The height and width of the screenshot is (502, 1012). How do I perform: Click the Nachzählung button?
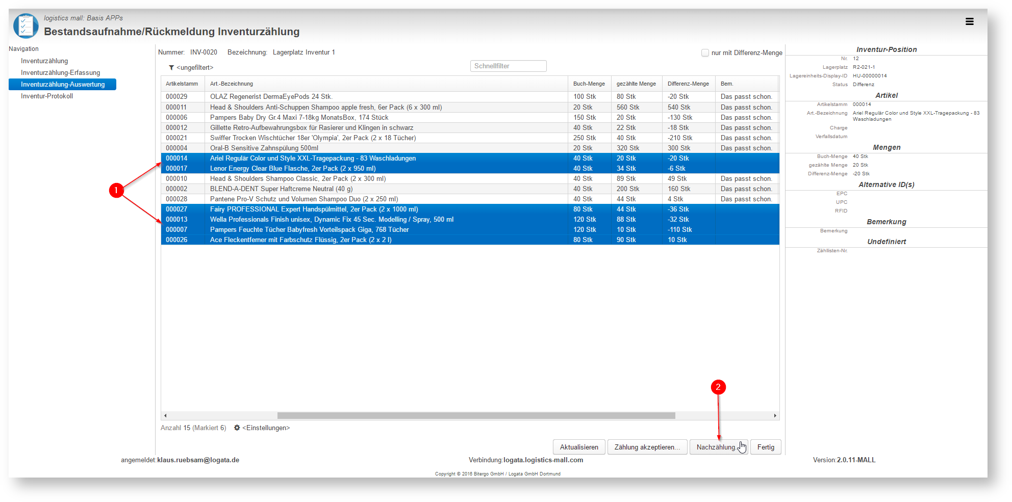pos(719,447)
